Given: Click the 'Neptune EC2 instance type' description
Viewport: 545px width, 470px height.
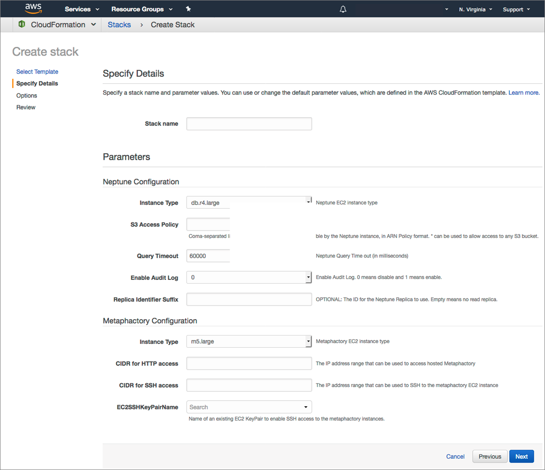Looking at the screenshot, I should coord(346,203).
